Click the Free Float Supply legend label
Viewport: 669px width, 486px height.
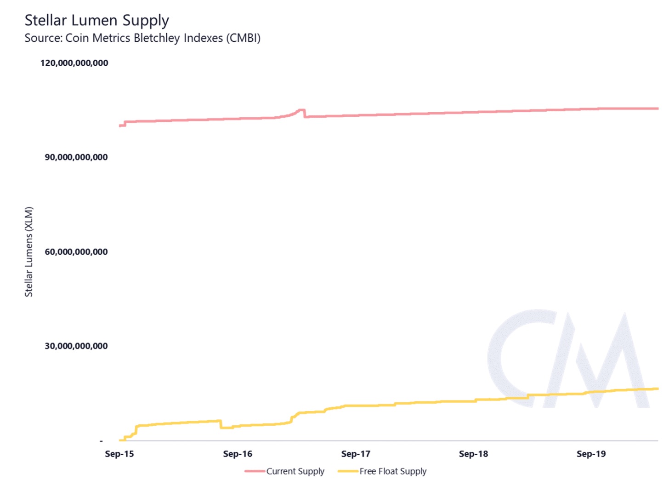(x=393, y=471)
